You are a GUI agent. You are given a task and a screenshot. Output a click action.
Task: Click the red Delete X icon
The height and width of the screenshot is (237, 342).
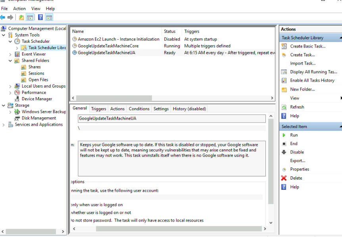coord(284,178)
